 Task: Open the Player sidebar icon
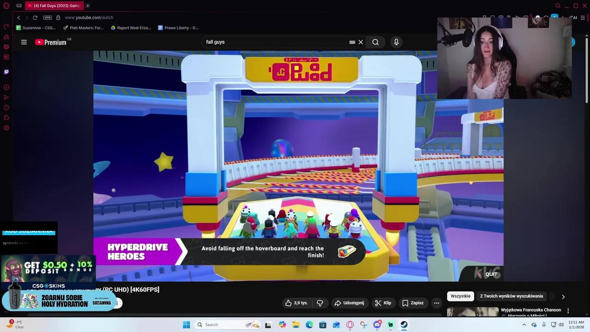(x=6, y=87)
